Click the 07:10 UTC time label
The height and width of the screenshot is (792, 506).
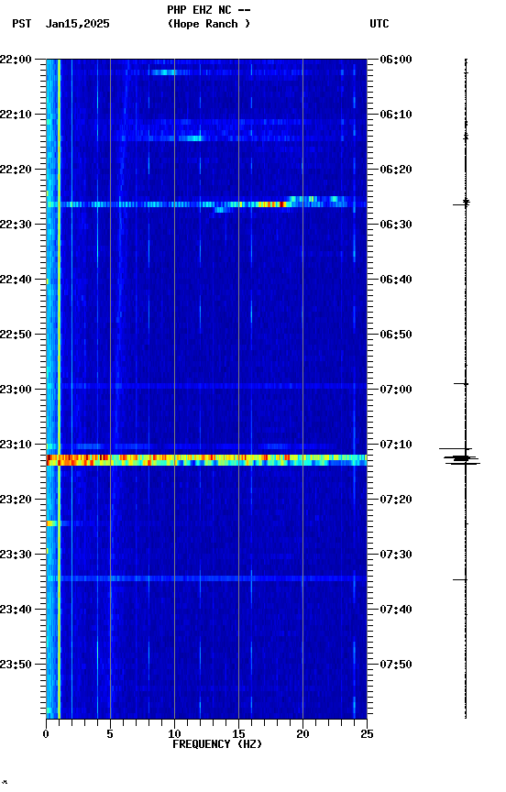coord(395,445)
